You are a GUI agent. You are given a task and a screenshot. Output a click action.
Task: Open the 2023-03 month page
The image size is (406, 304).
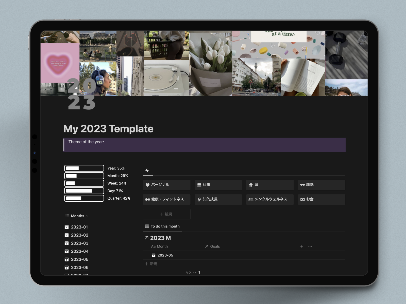(79, 243)
